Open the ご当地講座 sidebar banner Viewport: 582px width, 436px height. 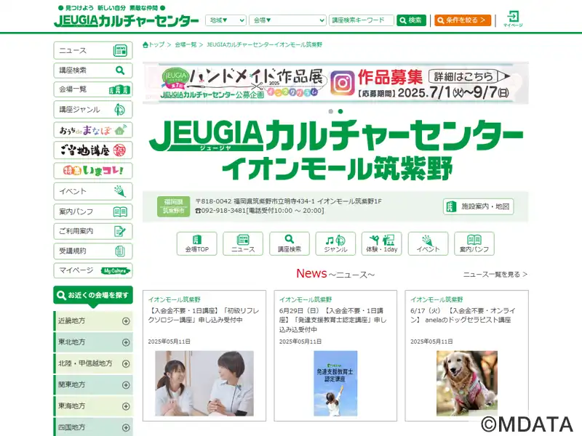[93, 150]
